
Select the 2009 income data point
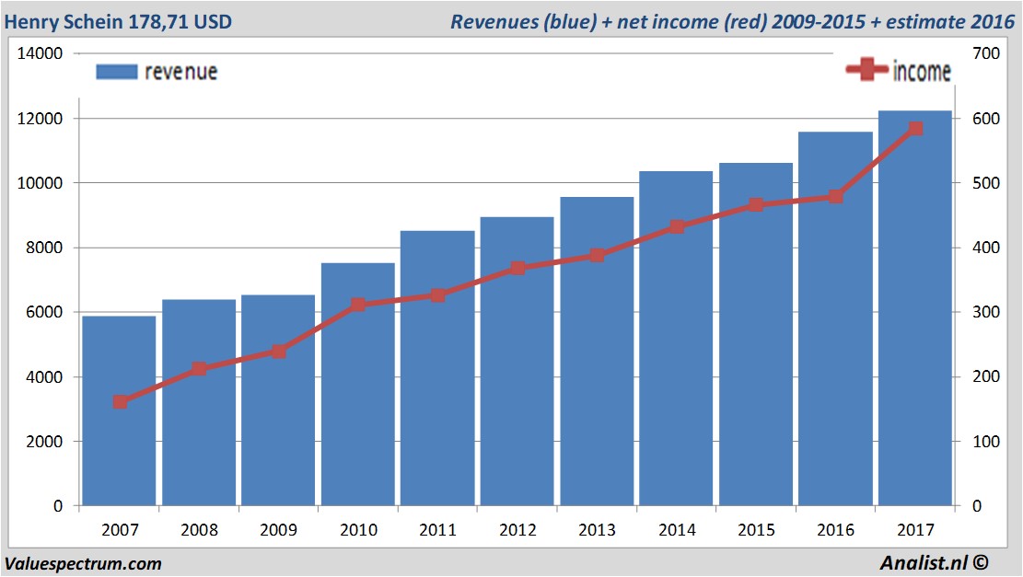[x=279, y=352]
